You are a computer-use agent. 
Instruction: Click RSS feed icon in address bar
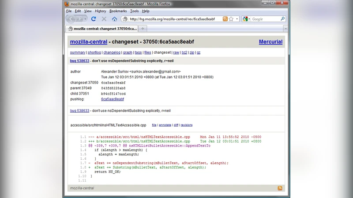coord(225,19)
